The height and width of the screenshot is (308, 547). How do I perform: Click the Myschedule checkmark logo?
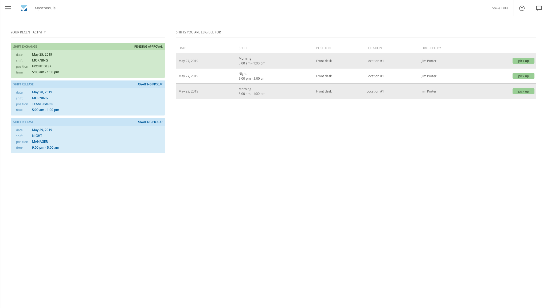pos(24,8)
